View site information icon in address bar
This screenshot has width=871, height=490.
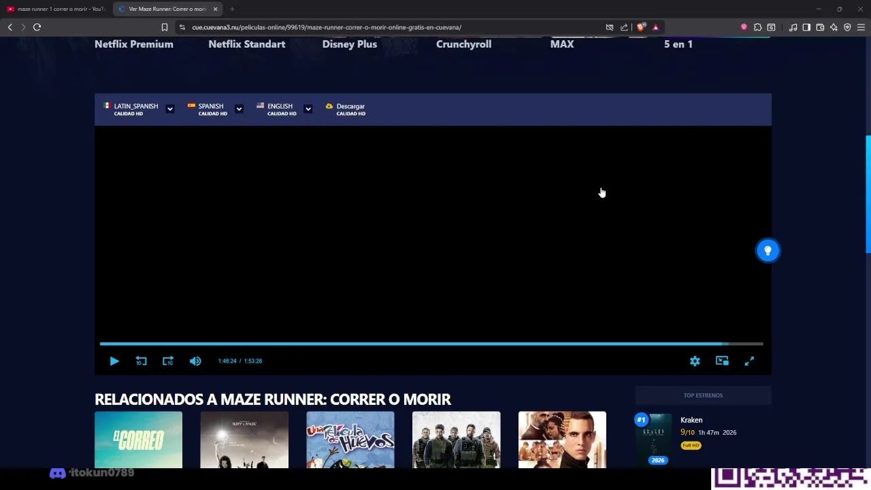182,27
